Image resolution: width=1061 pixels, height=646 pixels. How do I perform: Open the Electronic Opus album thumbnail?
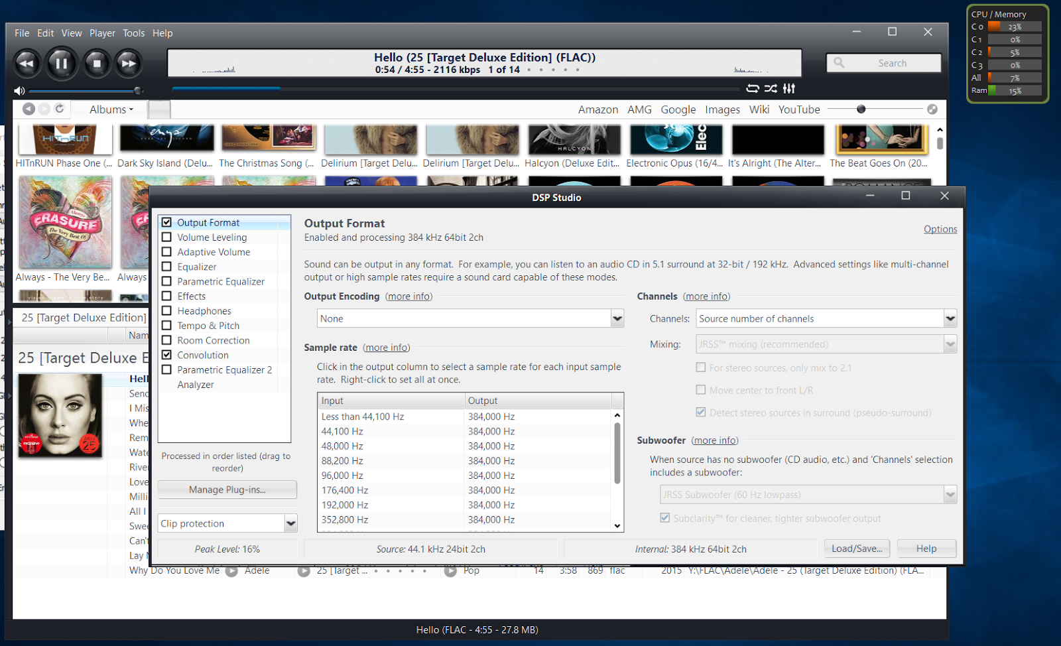point(676,139)
